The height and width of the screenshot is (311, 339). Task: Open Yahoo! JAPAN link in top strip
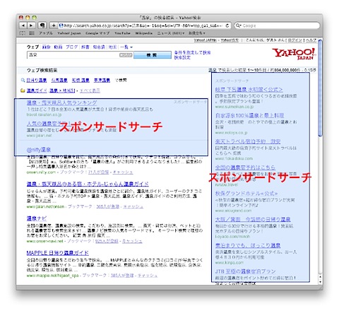(x=205, y=40)
